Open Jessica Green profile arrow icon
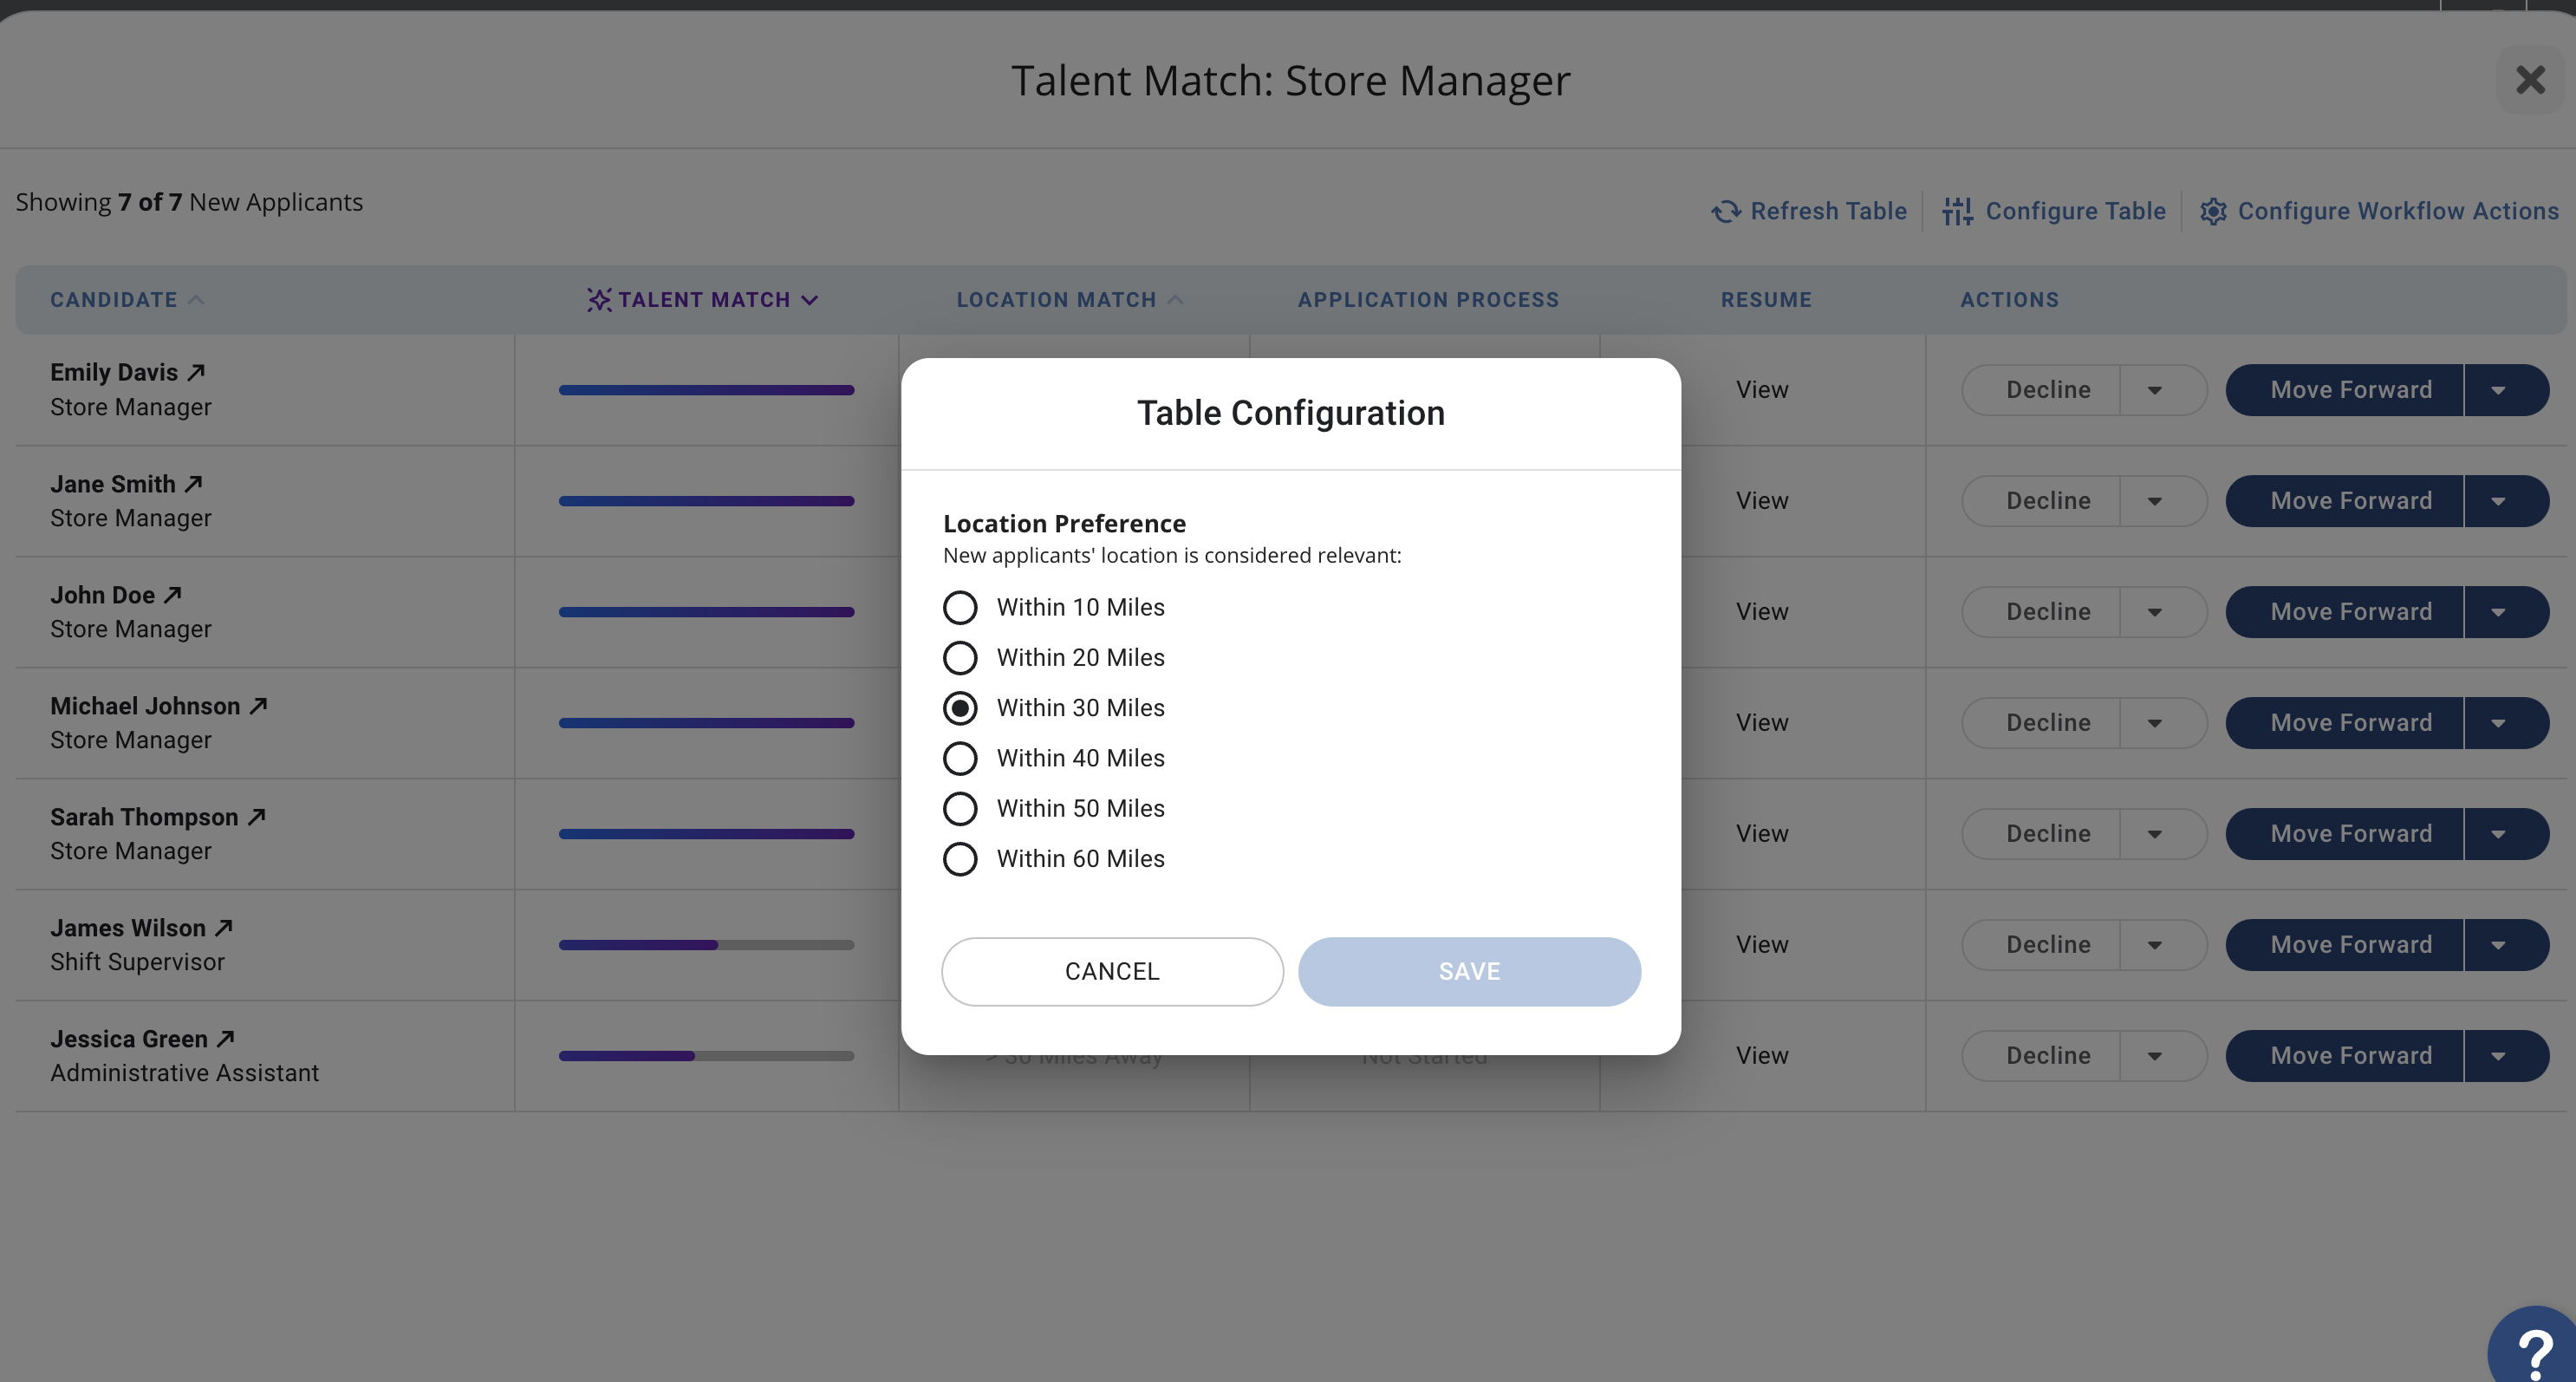Screen dimensions: 2576x1382 (226, 1039)
